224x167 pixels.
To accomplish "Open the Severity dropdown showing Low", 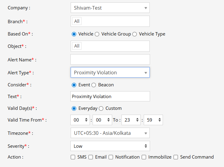I will pos(110,146).
